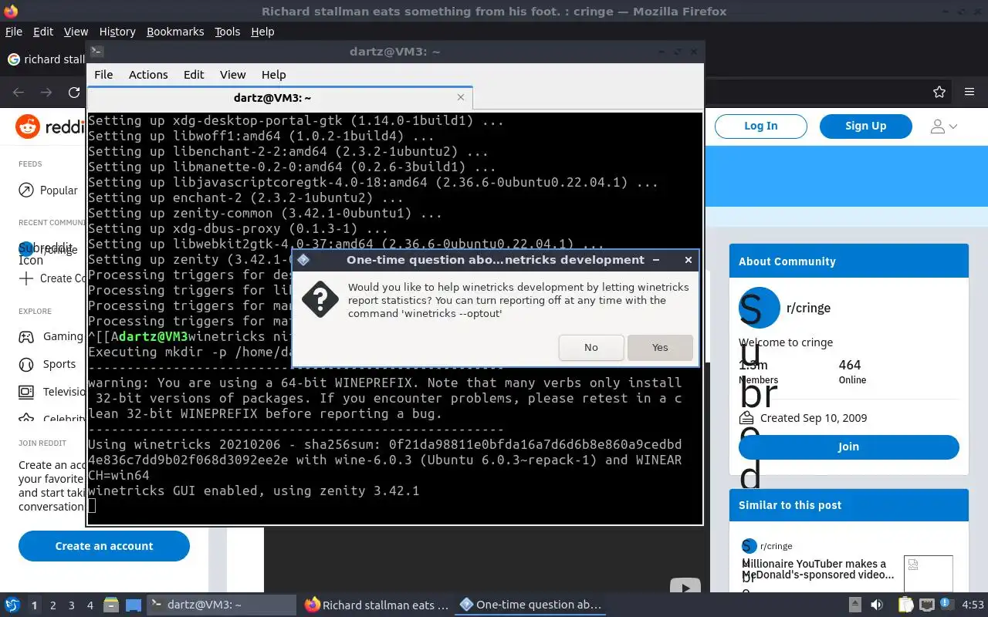This screenshot has height=617, width=988.
Task: Open the Reddit user account dropdown
Action: pos(943,126)
